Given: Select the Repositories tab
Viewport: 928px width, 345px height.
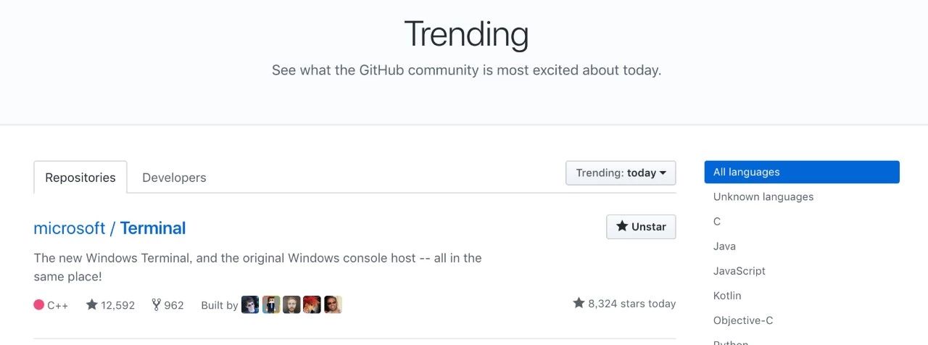Looking at the screenshot, I should pos(80,178).
